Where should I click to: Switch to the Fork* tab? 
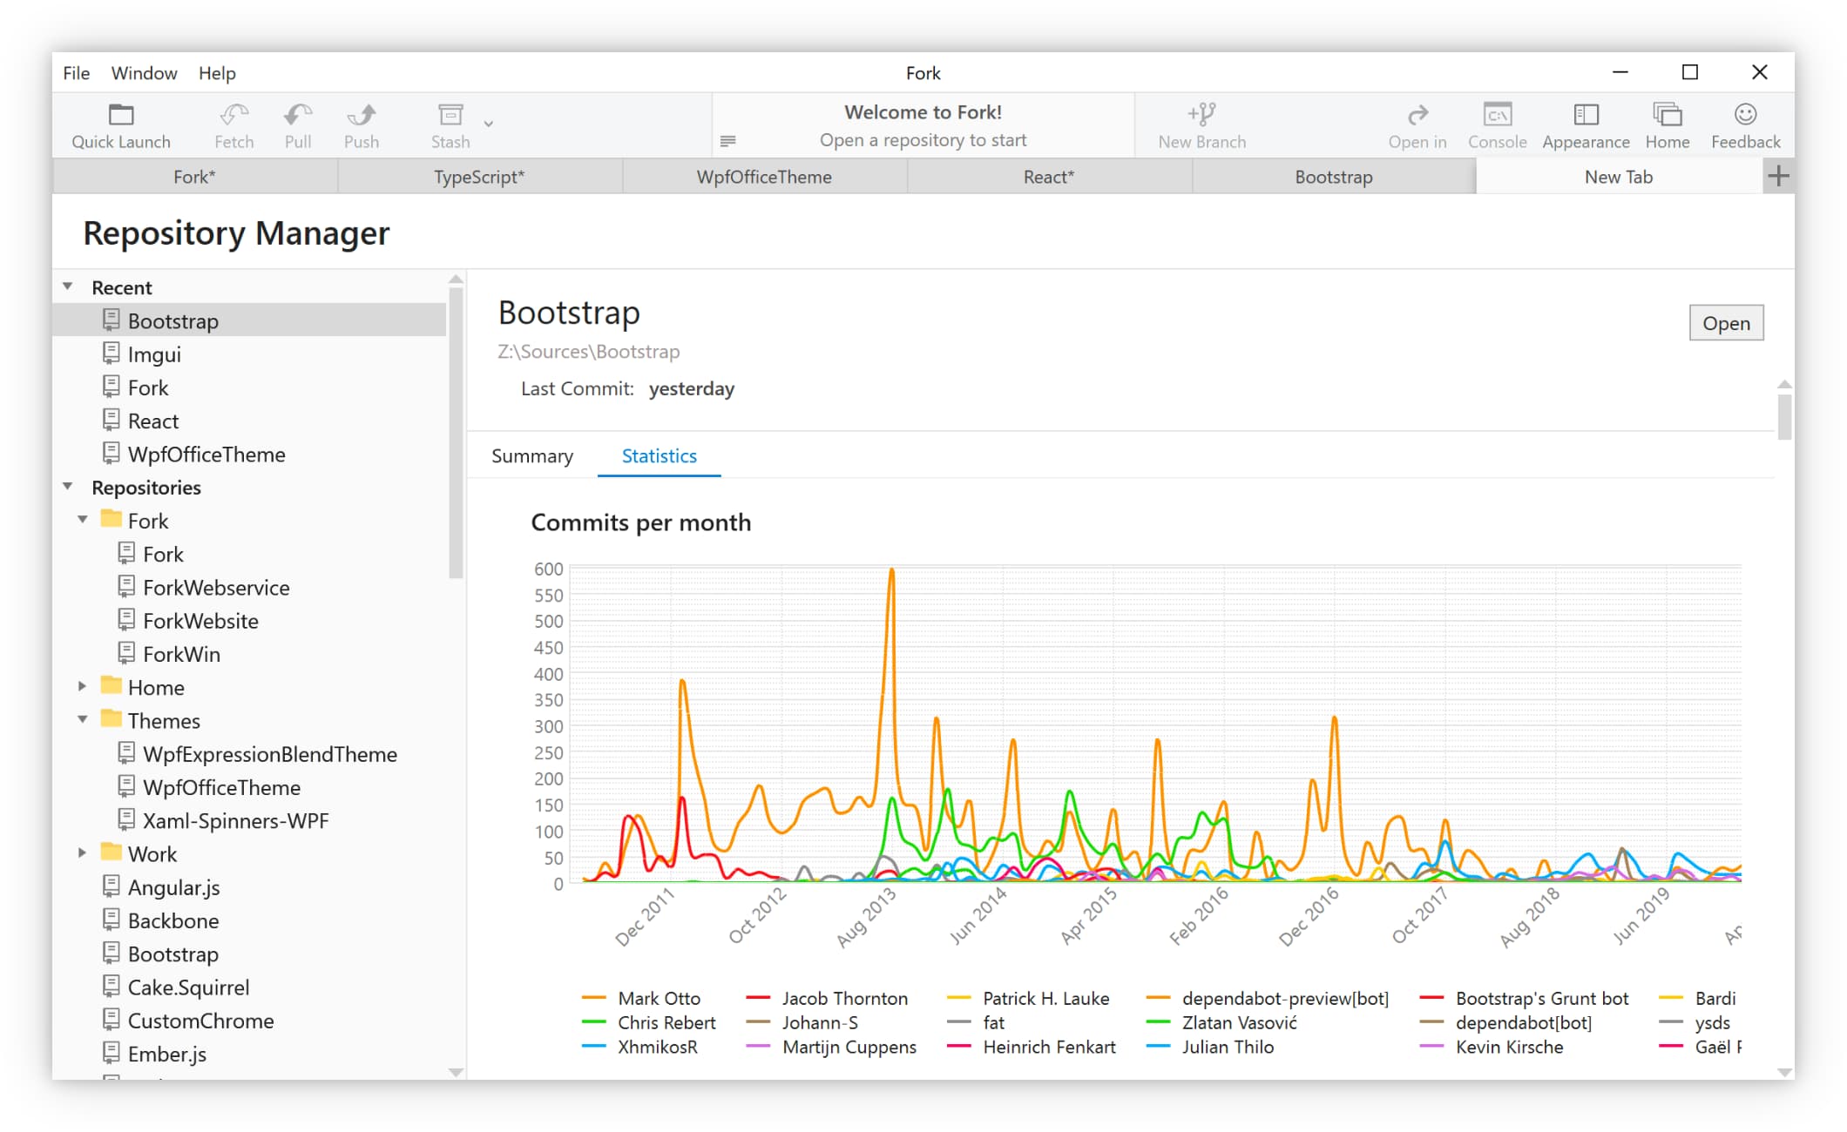(x=195, y=177)
